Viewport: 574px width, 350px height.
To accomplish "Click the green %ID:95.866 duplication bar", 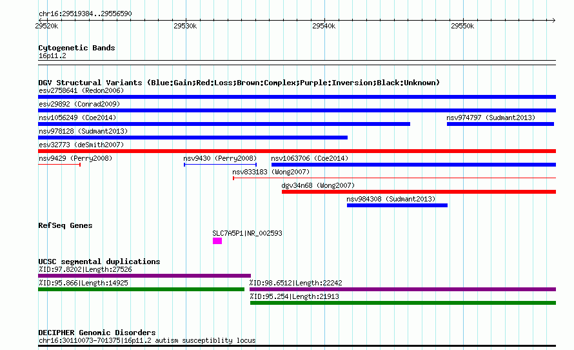I will point(141,289).
